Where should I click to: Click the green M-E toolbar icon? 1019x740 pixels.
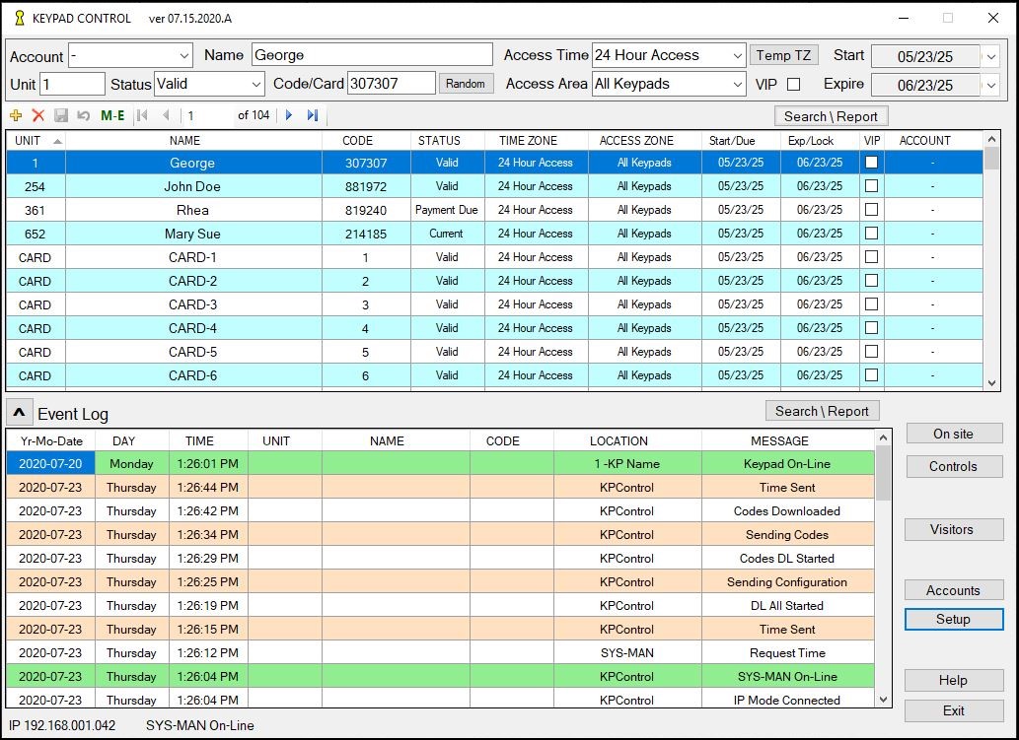tap(112, 115)
